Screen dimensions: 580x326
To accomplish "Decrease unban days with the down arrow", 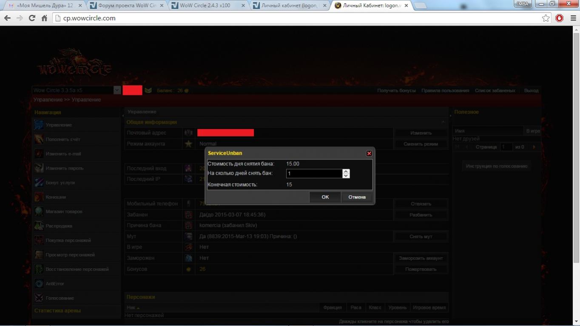I will coord(346,176).
